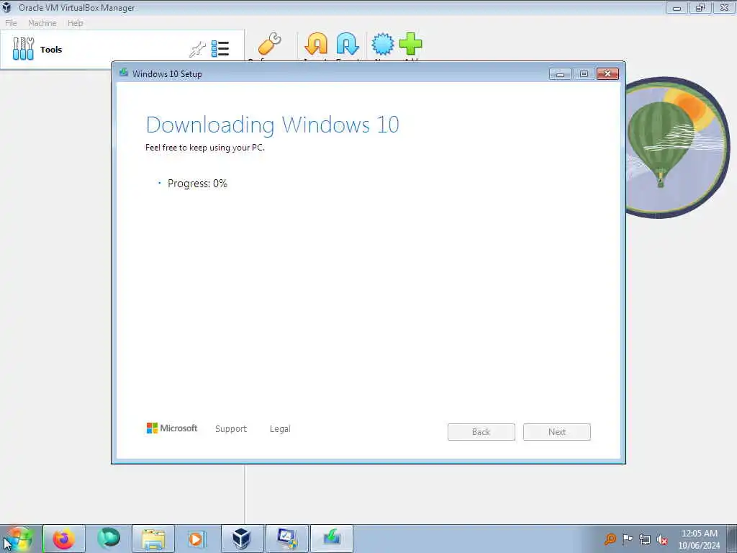737x553 pixels.
Task: Click the pin icon beside Tools
Action: (197, 49)
